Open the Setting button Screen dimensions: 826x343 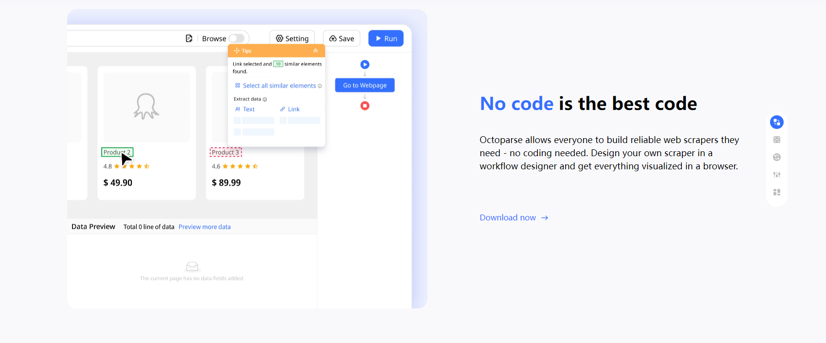[292, 38]
